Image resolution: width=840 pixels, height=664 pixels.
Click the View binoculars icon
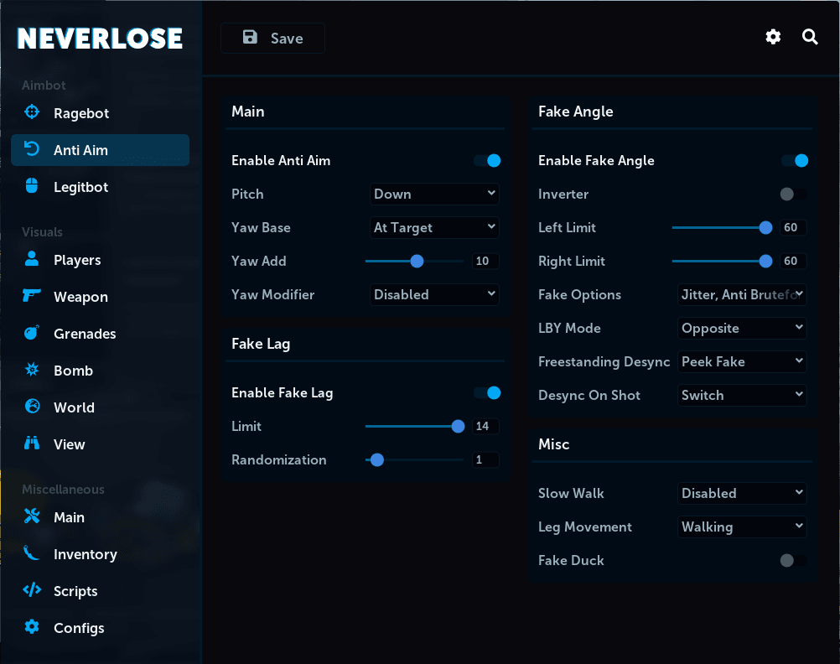[32, 443]
